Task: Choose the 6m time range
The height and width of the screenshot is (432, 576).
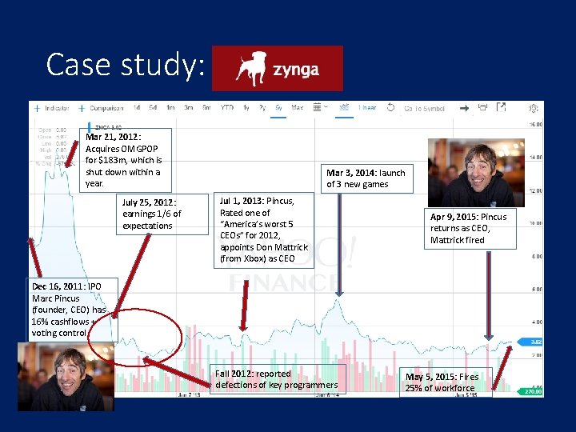Action: click(206, 108)
